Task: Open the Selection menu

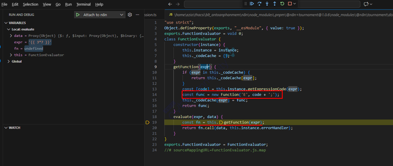Action: [31, 4]
